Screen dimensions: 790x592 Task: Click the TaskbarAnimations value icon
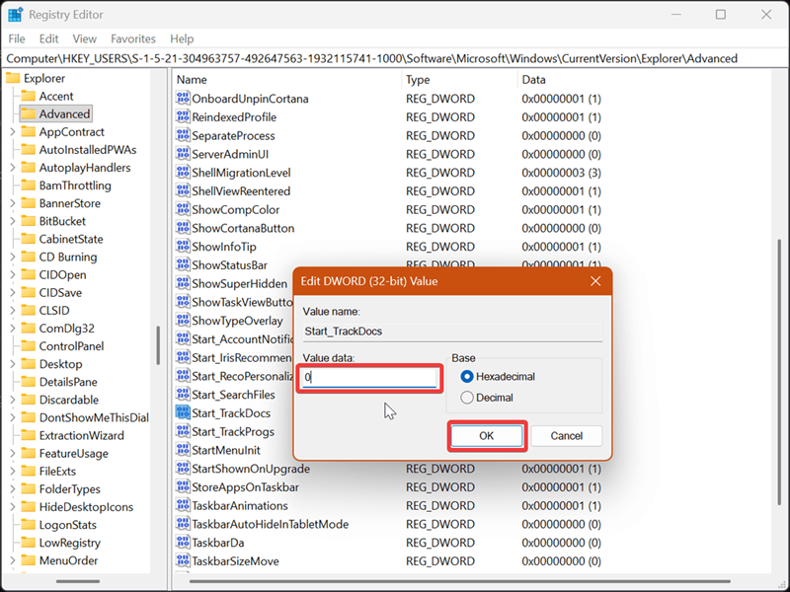[x=183, y=505]
